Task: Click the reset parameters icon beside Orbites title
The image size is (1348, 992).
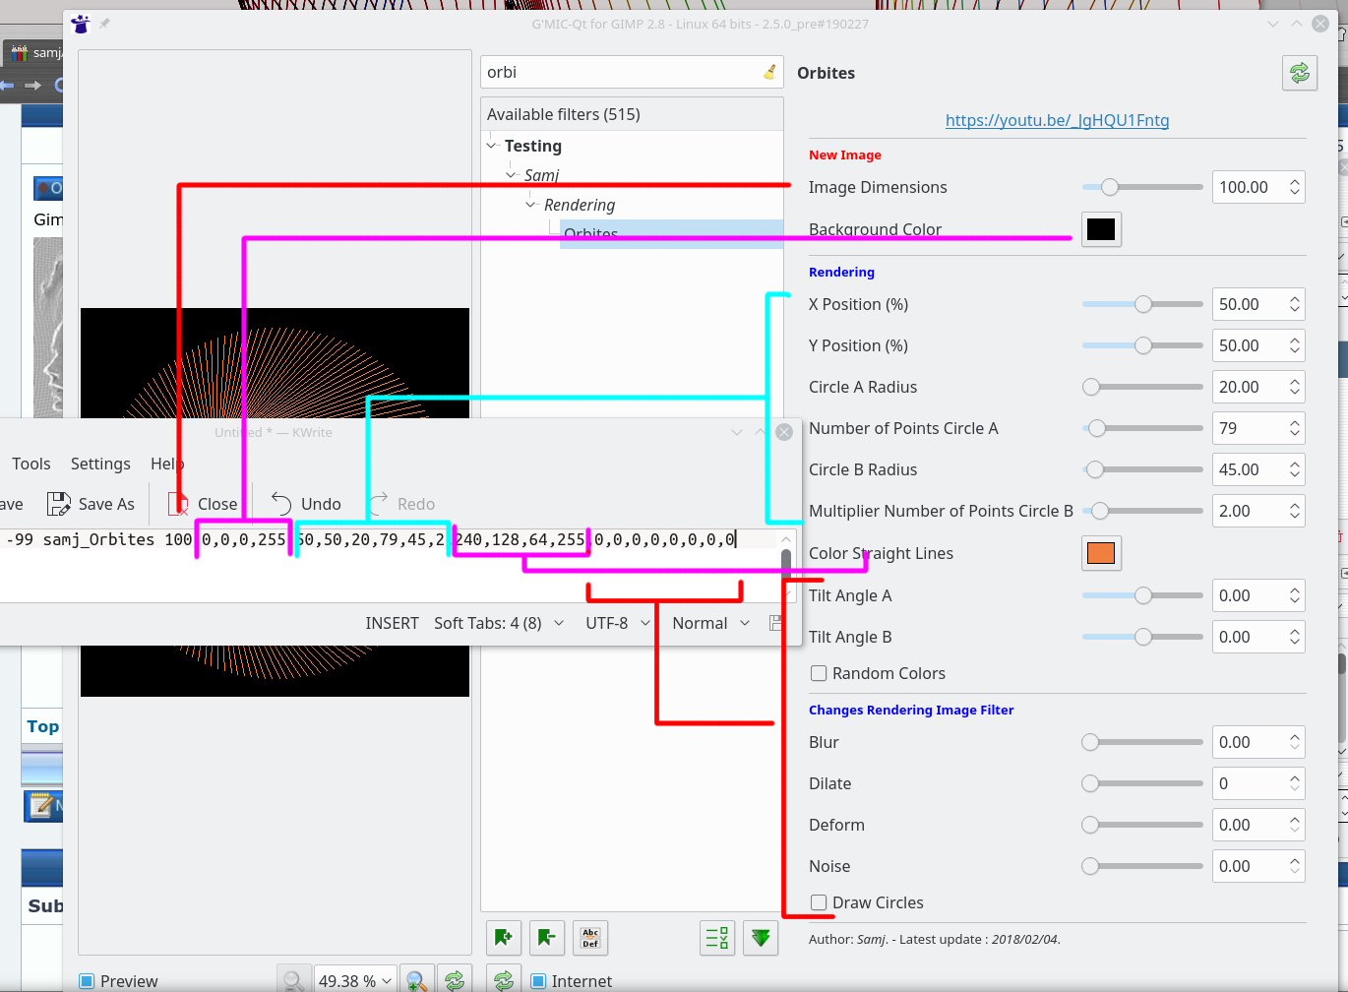Action: 1300,73
